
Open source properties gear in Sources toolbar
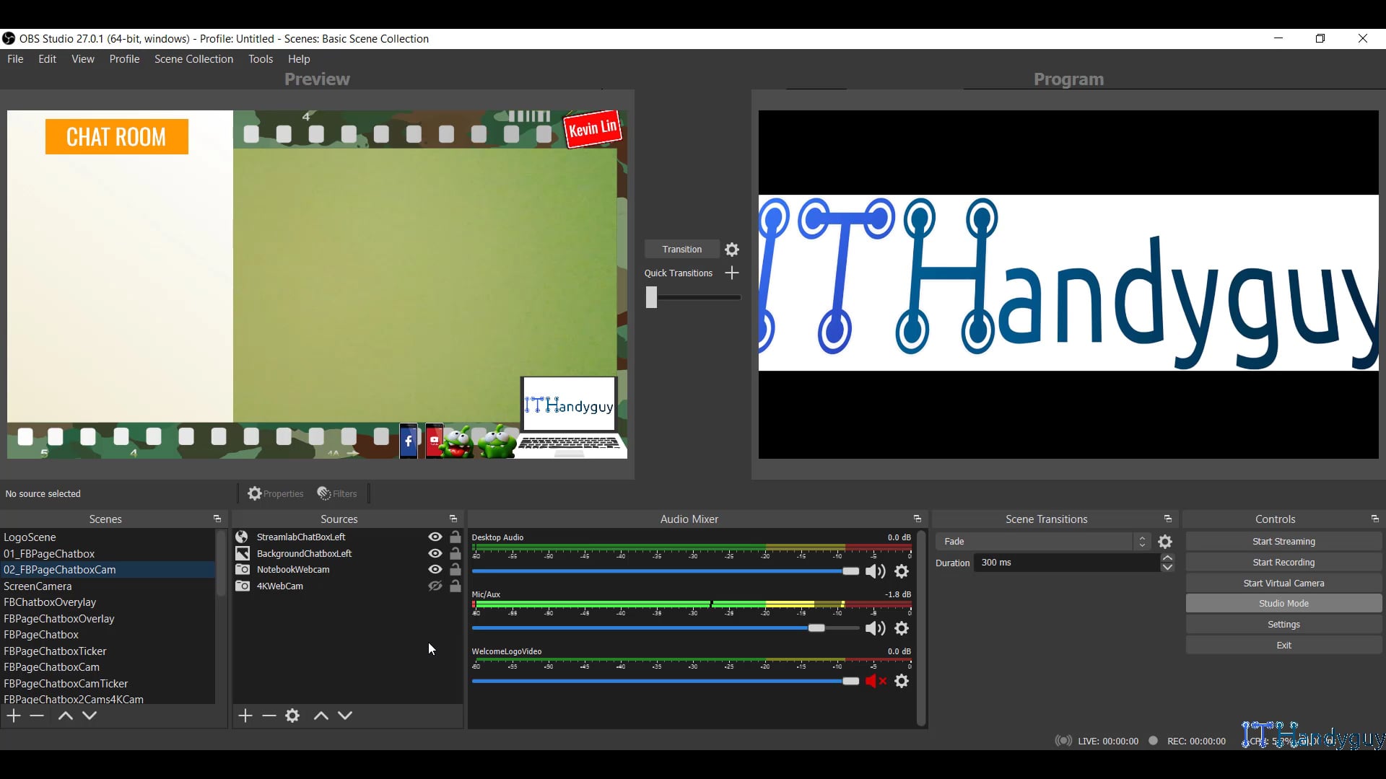coord(292,716)
